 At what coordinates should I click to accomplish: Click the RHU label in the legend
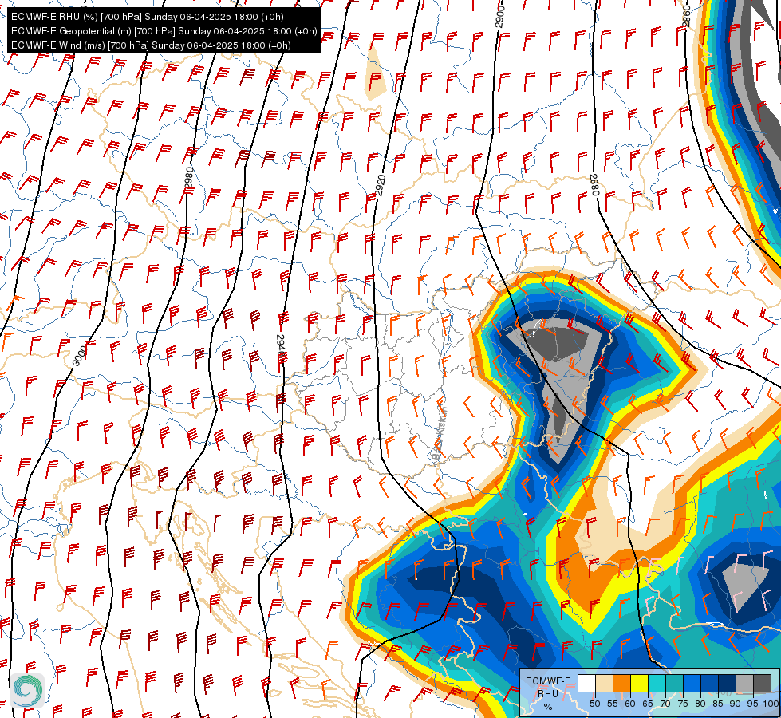tap(548, 693)
